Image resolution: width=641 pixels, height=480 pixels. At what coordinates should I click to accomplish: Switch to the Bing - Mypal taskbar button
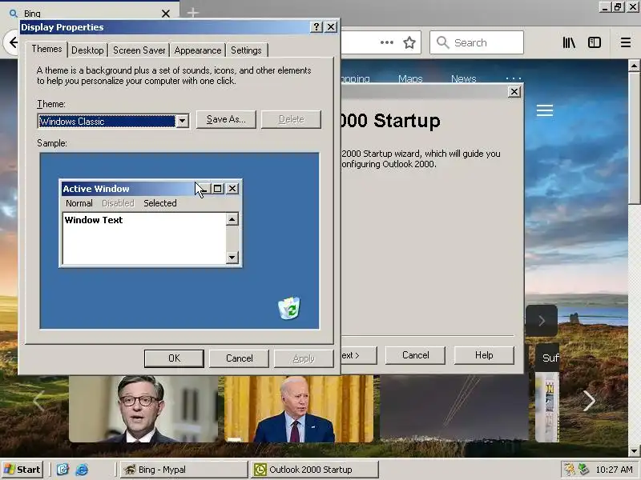pyautogui.click(x=184, y=470)
